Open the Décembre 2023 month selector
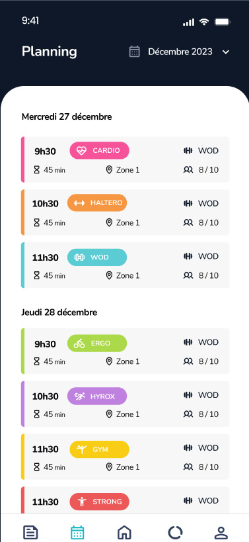 click(180, 52)
